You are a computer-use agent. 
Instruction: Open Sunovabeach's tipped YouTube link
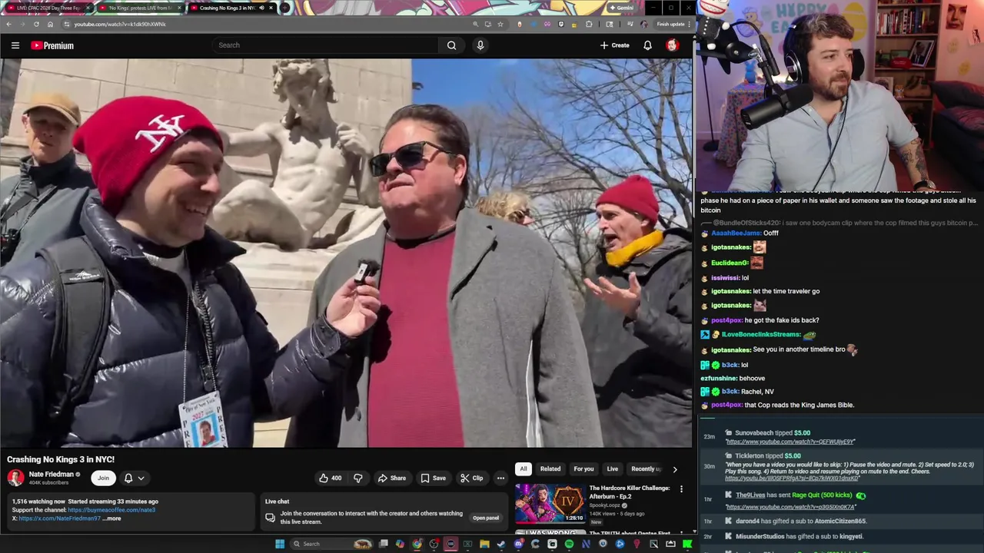790,442
